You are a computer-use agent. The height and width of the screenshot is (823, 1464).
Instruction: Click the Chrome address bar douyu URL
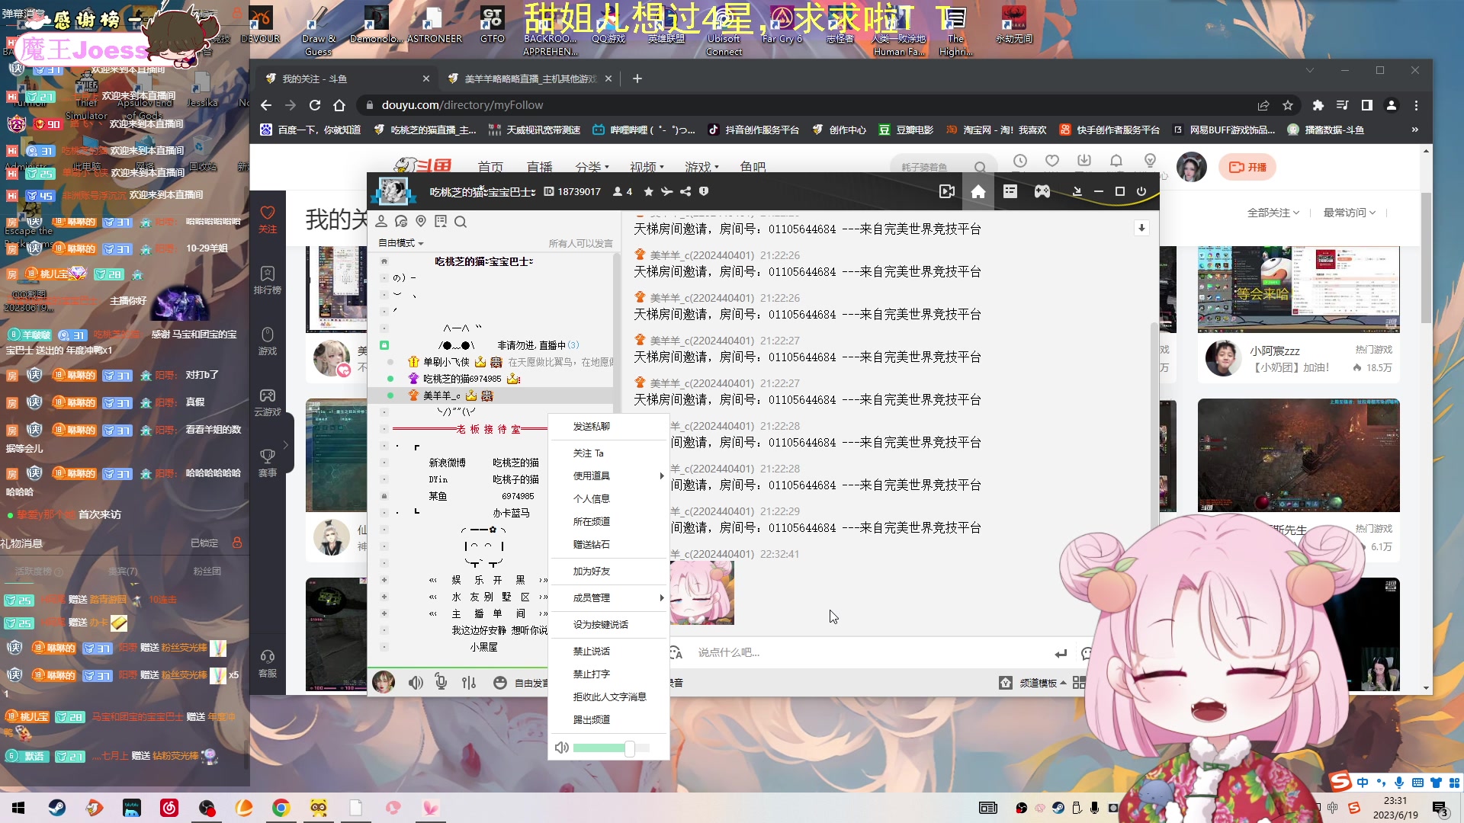tap(462, 105)
